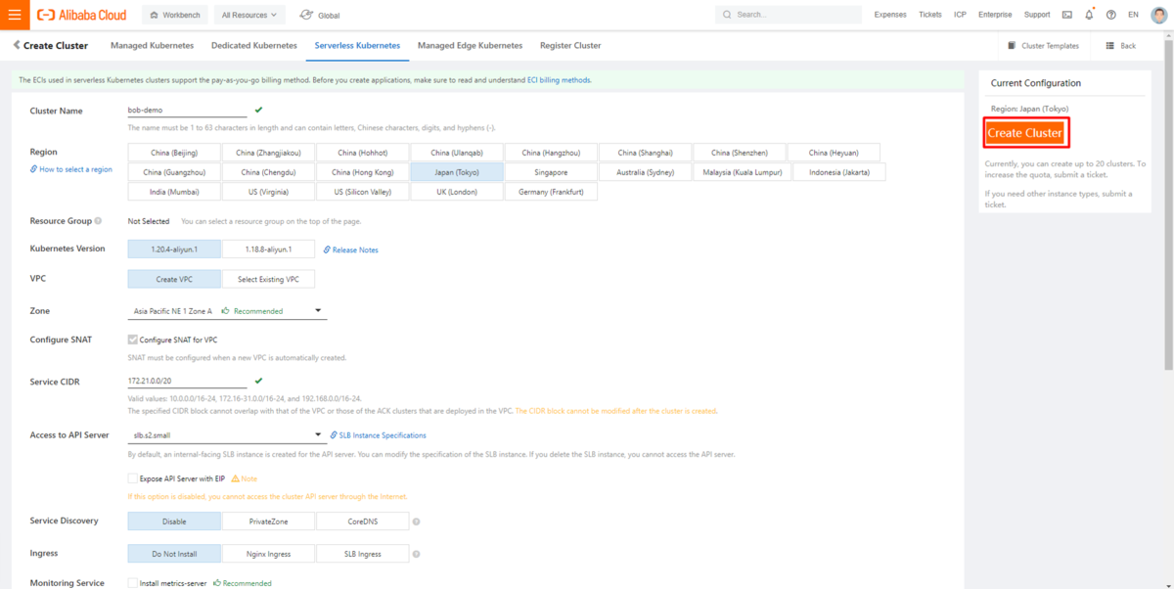The image size is (1174, 589).
Task: Open the Expenses menu
Action: (890, 15)
